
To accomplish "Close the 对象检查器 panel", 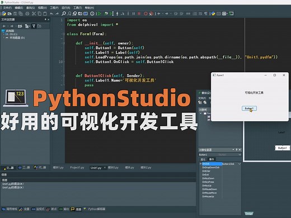I will pos(240,150).
